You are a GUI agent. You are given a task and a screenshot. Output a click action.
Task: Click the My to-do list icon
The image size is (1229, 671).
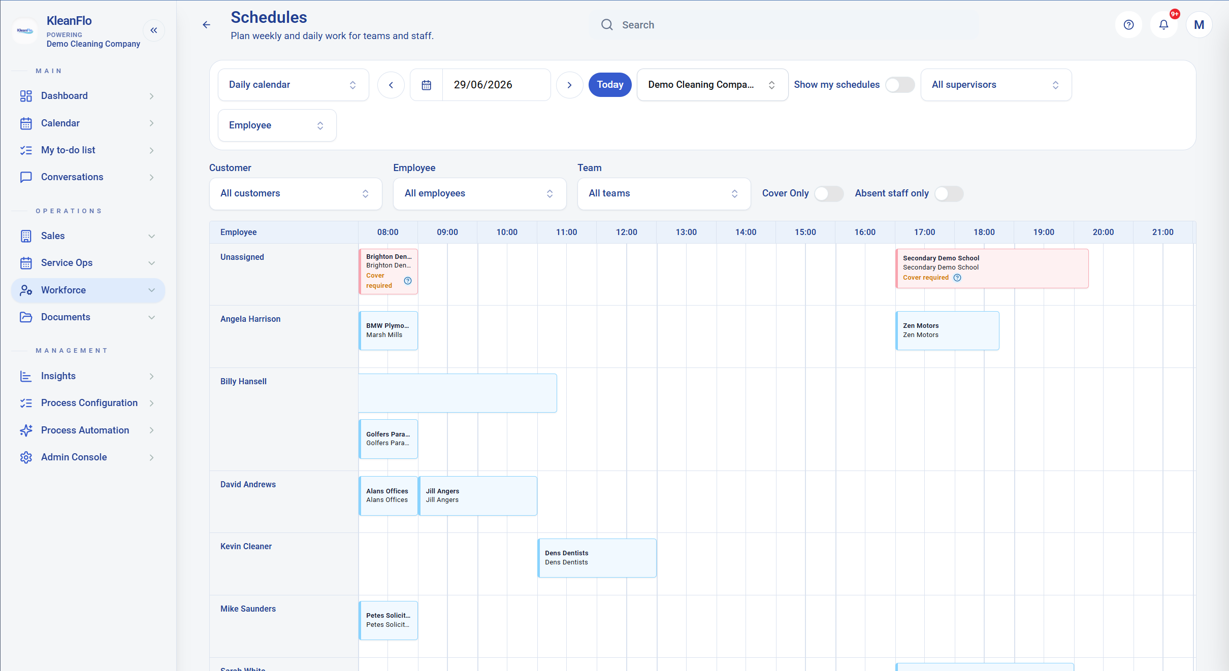point(26,150)
